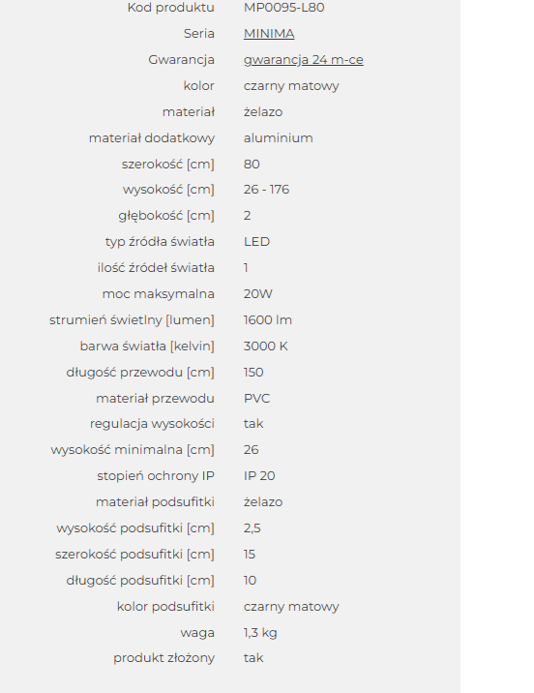Click the PVC cable material value
This screenshot has height=693, width=534.
tap(256, 398)
